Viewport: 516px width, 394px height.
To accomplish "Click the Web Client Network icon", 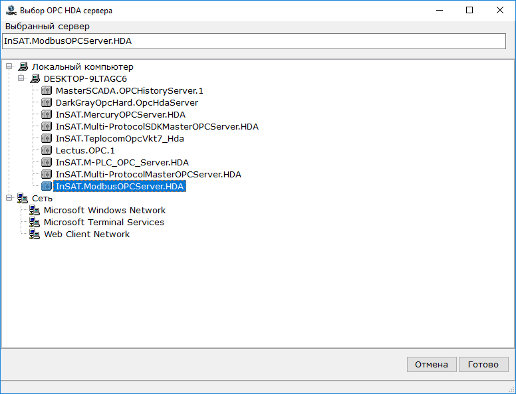I will coord(35,234).
